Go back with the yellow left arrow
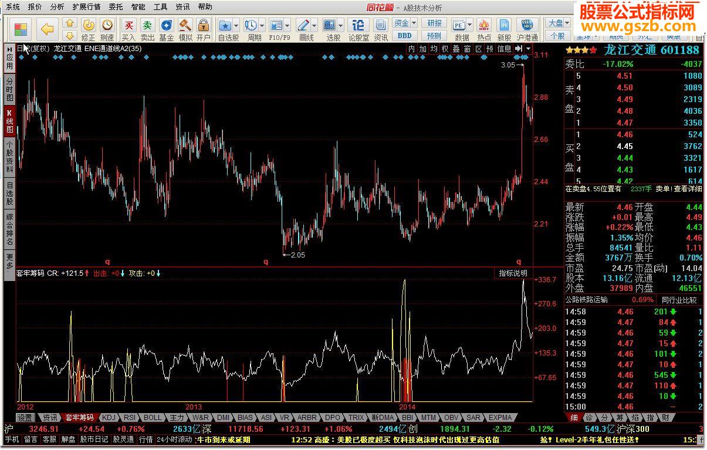 (x=48, y=29)
